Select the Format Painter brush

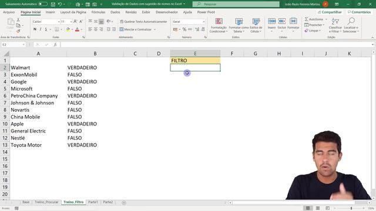tap(18, 31)
